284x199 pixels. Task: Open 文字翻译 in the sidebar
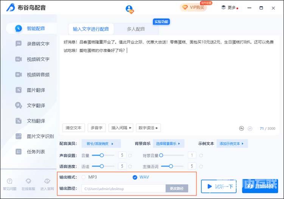tap(36, 105)
